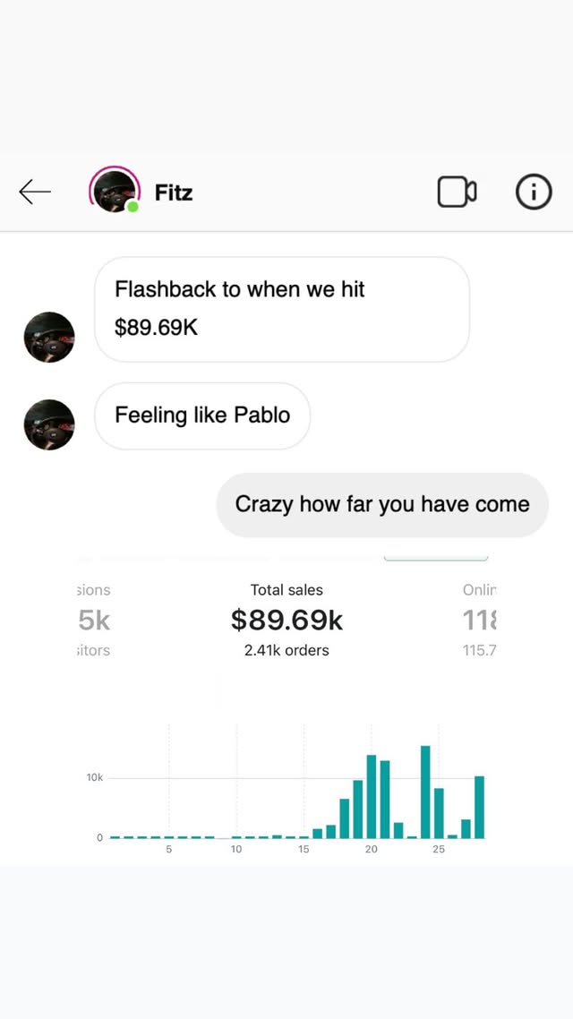The width and height of the screenshot is (573, 1019).
Task: Select the "Crazy how far you have come" message
Action: pos(382,505)
